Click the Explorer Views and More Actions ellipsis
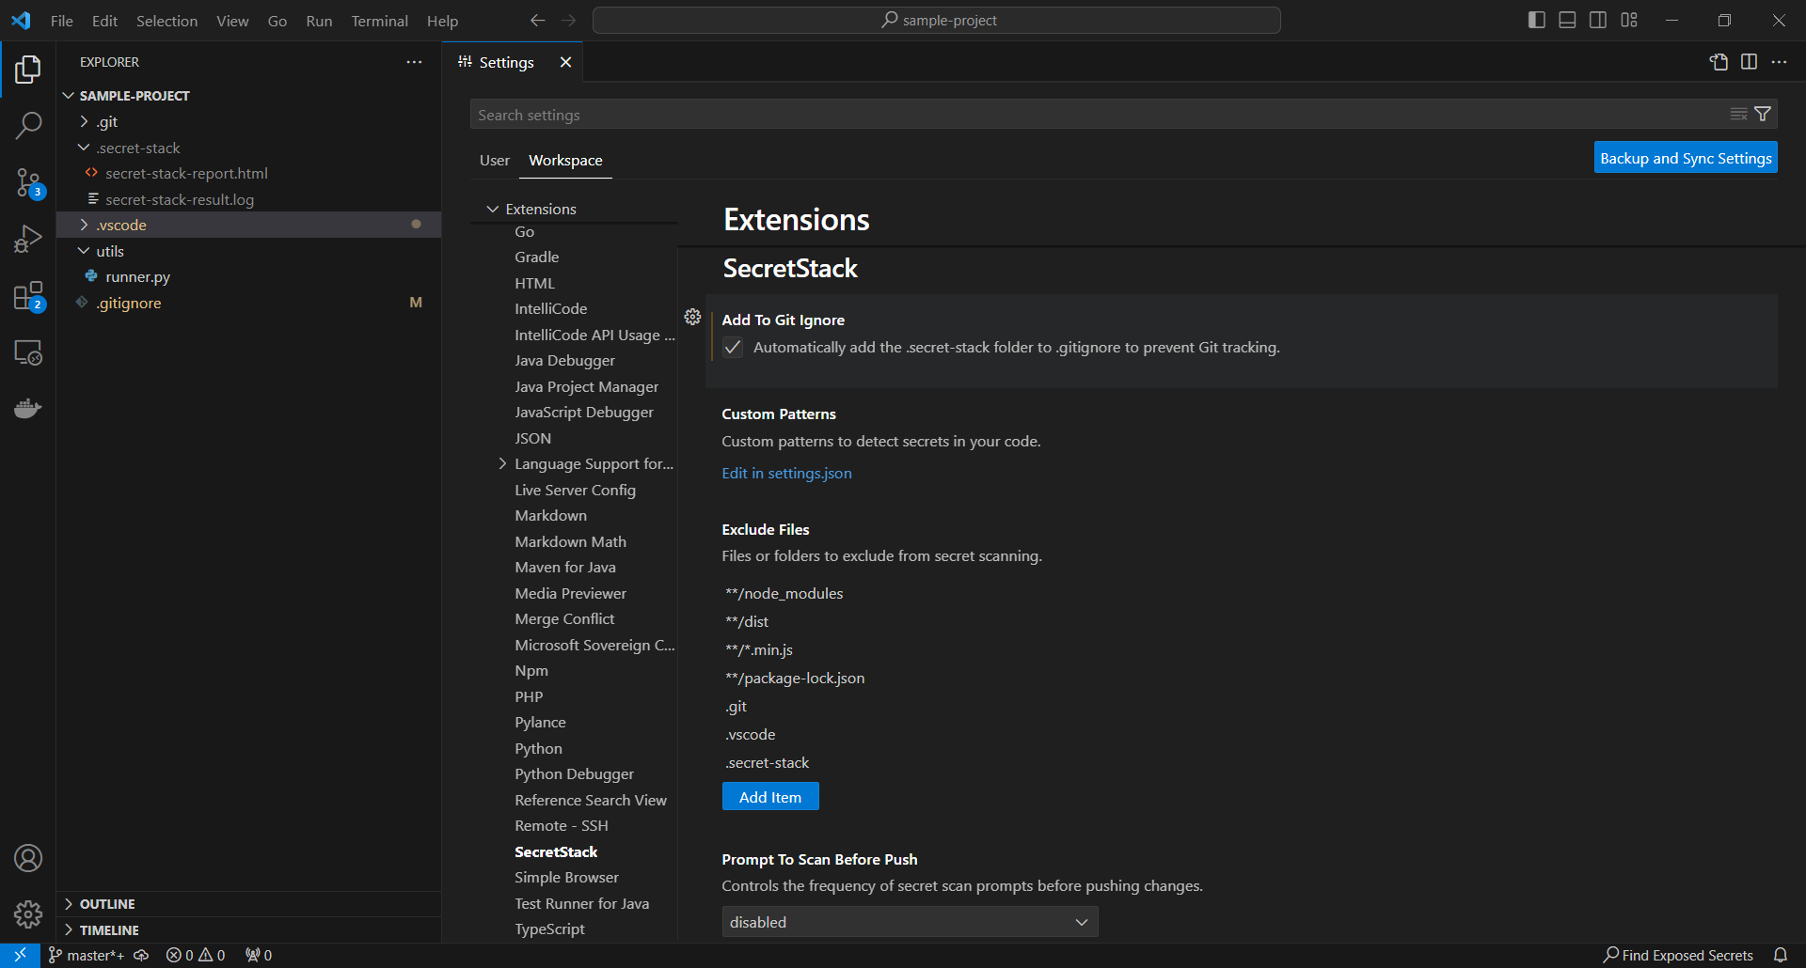This screenshot has height=968, width=1806. (414, 62)
